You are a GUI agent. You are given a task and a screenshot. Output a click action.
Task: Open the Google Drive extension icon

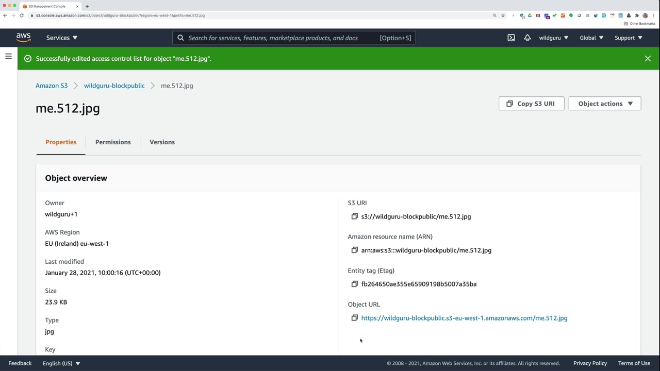click(530, 15)
